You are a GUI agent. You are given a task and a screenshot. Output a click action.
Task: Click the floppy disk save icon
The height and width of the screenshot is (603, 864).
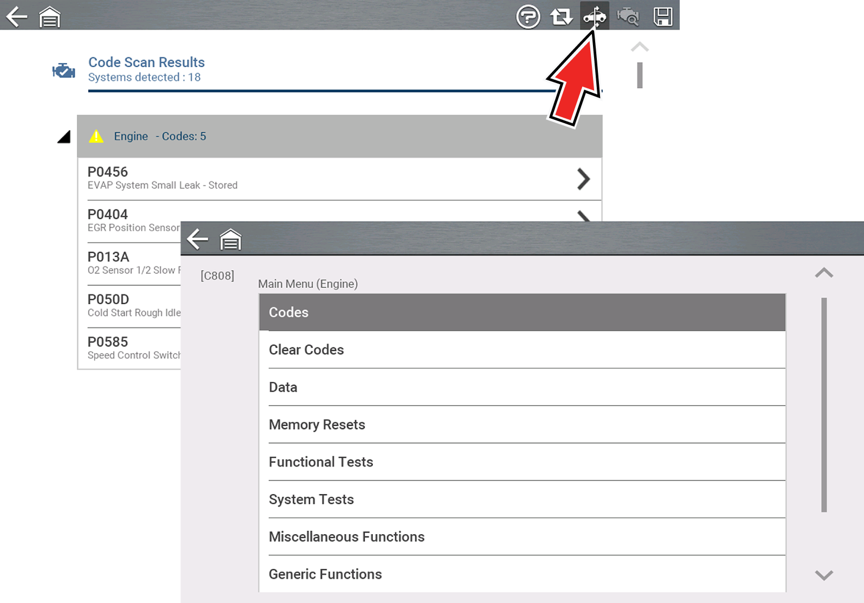tap(662, 17)
